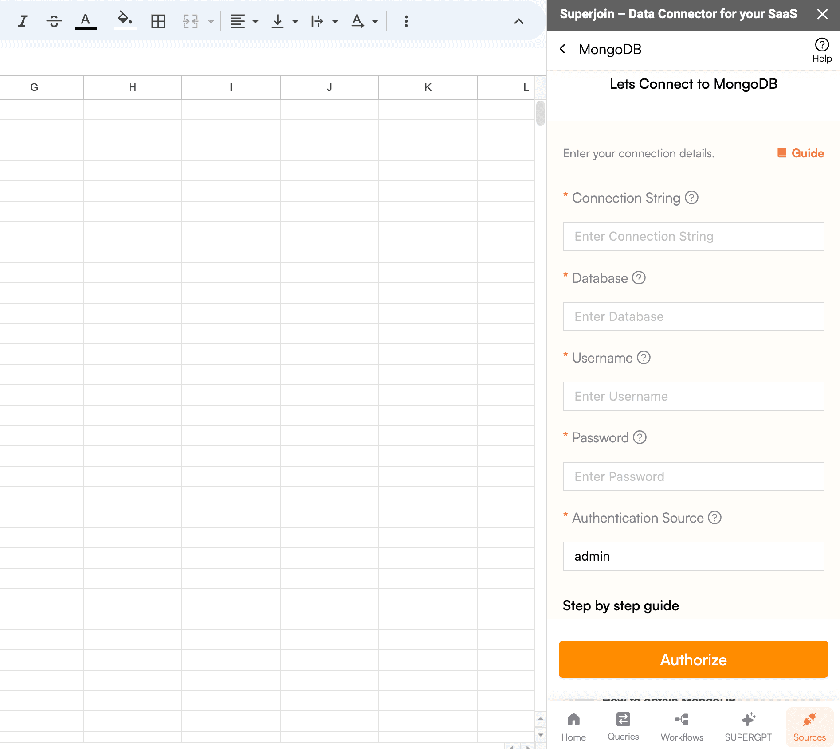Show Username help tooltip icon
This screenshot has width=840, height=749.
(x=644, y=357)
